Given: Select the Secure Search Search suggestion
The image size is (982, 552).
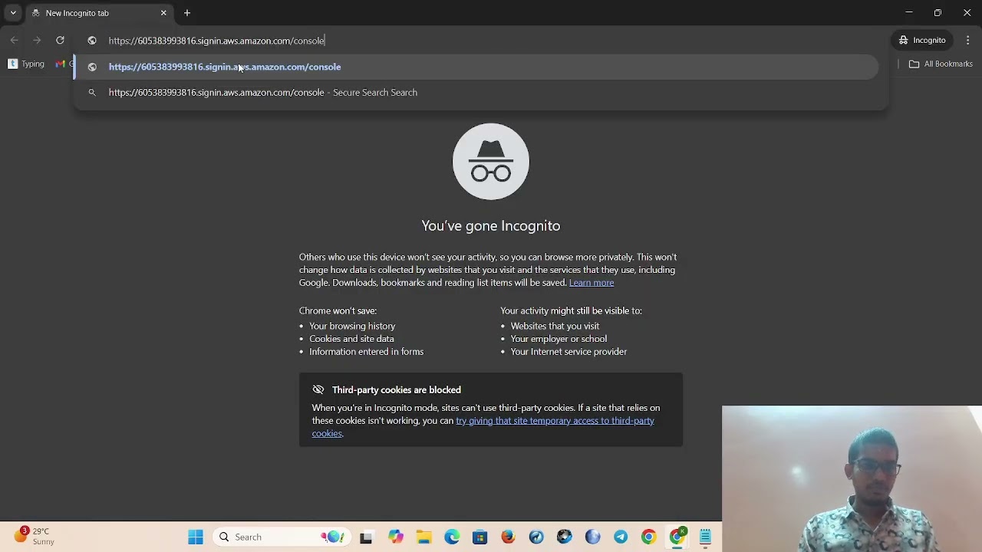Looking at the screenshot, I should tap(476, 92).
